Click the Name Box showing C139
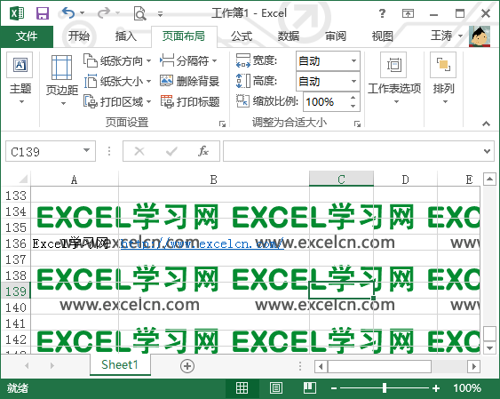Screen dimensions: 500x399 43,151
